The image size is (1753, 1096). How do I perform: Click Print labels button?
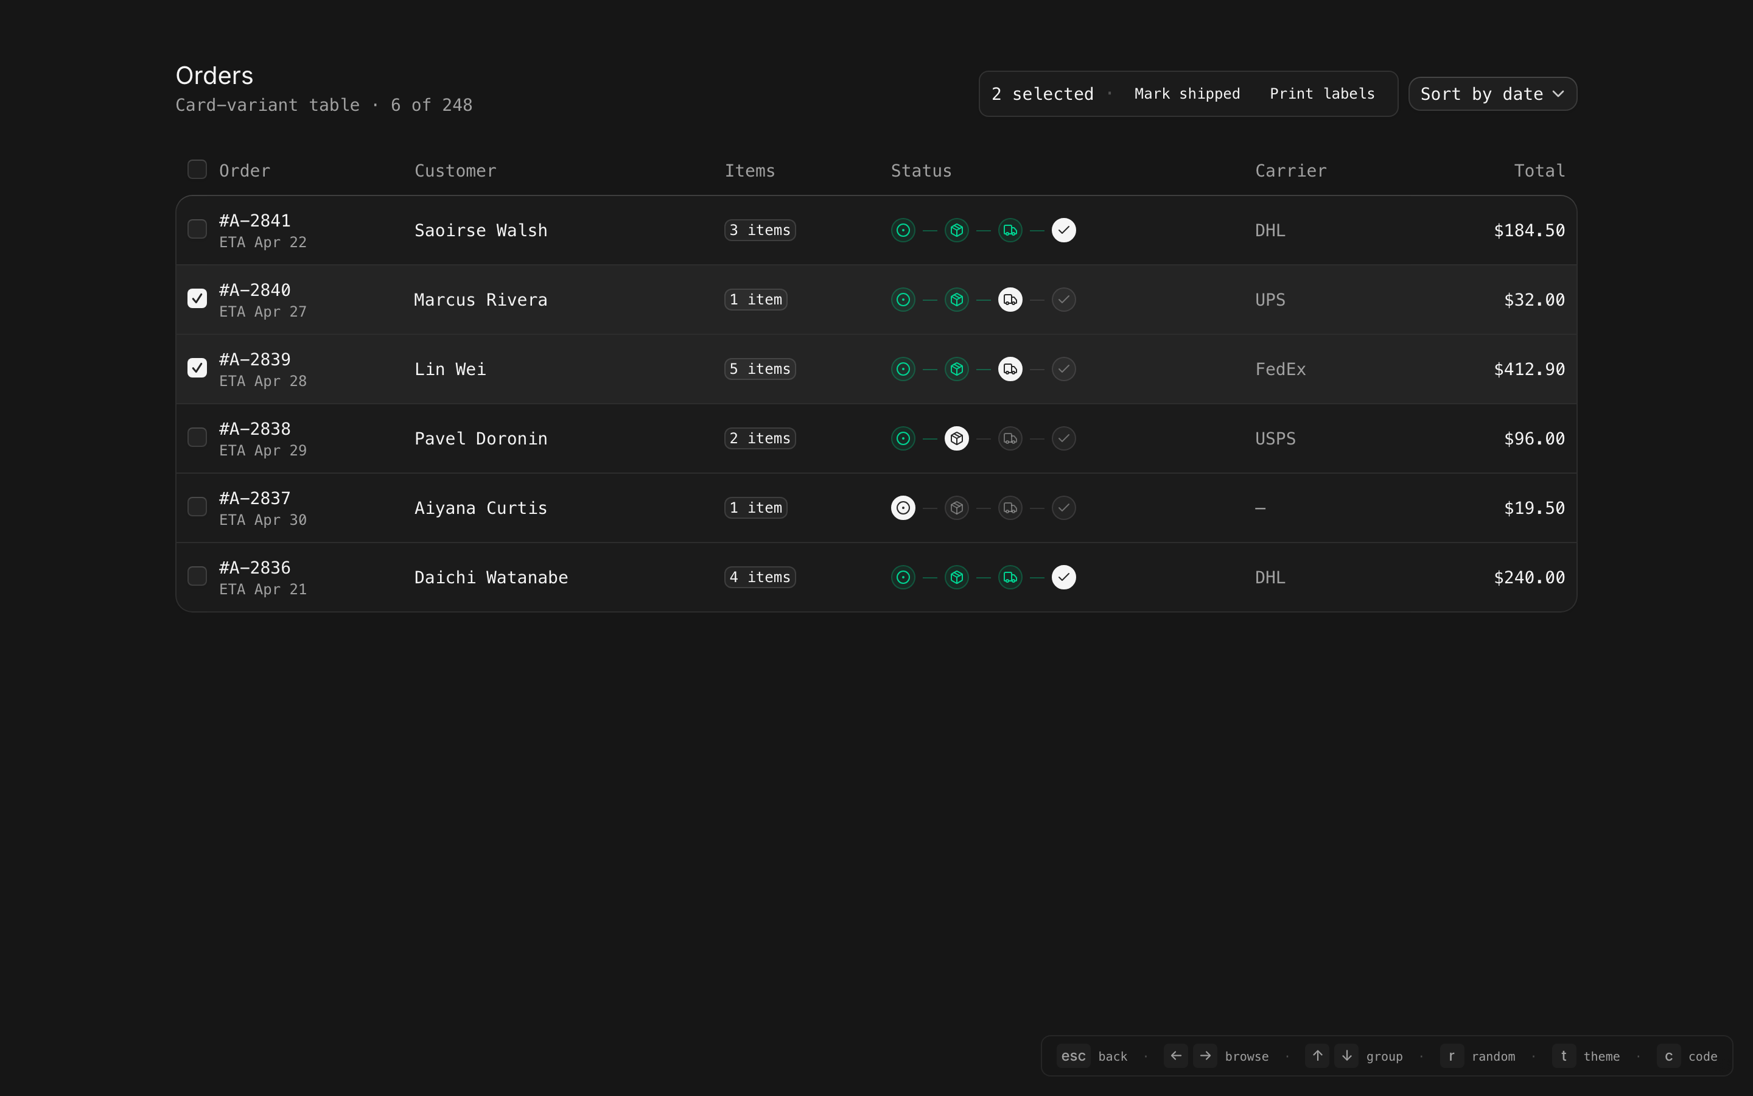[1321, 94]
